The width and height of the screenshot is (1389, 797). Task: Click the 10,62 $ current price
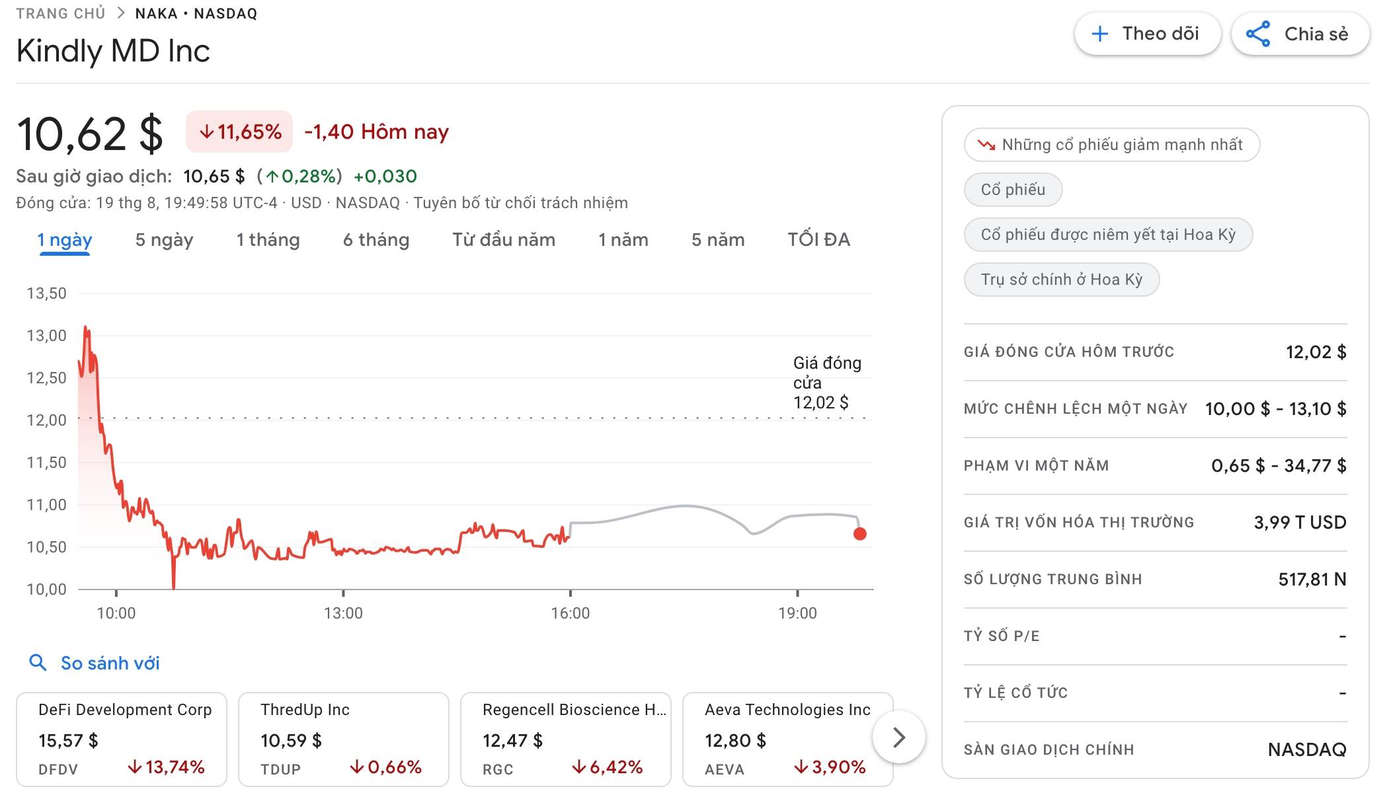click(x=89, y=134)
